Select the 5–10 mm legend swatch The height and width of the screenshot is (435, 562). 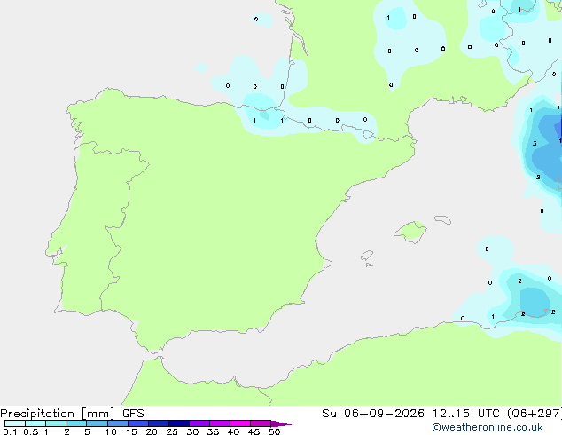coord(97,423)
